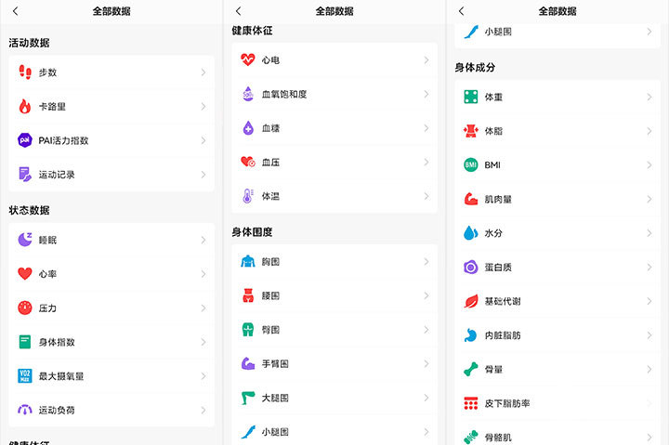Tap the green scale icon for 体重
The height and width of the screenshot is (445, 669).
pos(471,97)
